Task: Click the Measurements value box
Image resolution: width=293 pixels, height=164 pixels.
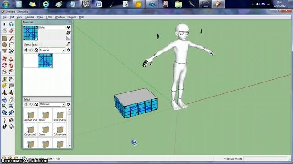Action: point(265,159)
